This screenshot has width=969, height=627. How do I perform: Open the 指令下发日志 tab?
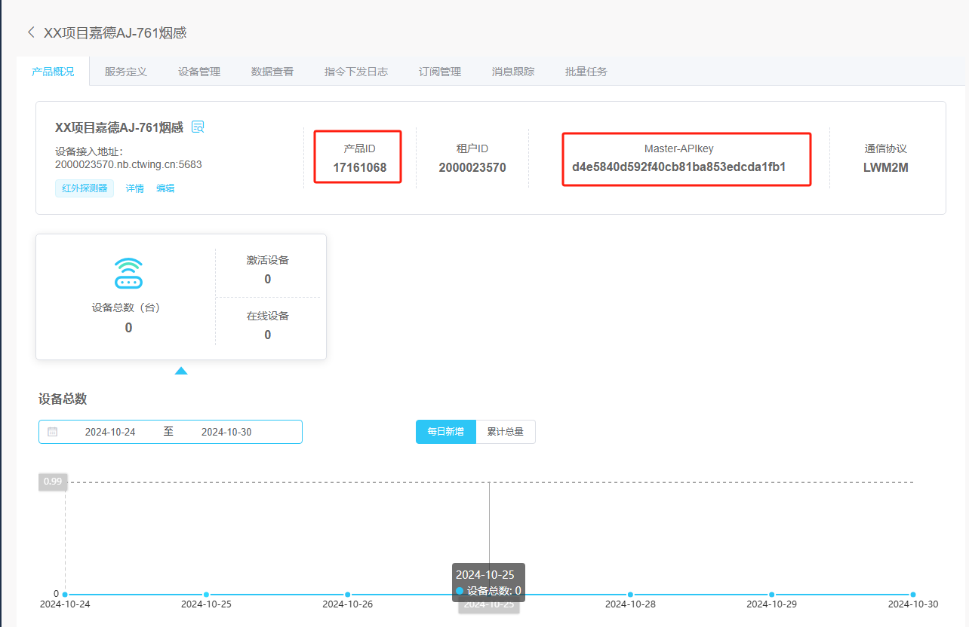(356, 72)
